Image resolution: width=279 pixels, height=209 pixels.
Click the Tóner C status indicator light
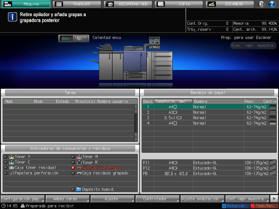[x=5, y=162]
